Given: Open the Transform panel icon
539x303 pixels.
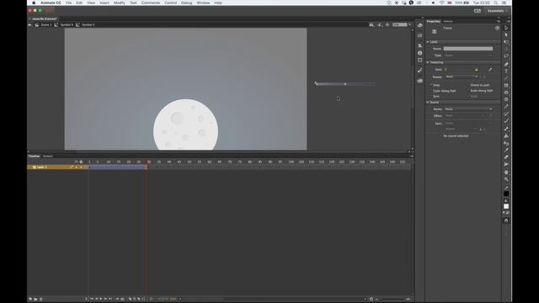Looking at the screenshot, I should [x=419, y=60].
